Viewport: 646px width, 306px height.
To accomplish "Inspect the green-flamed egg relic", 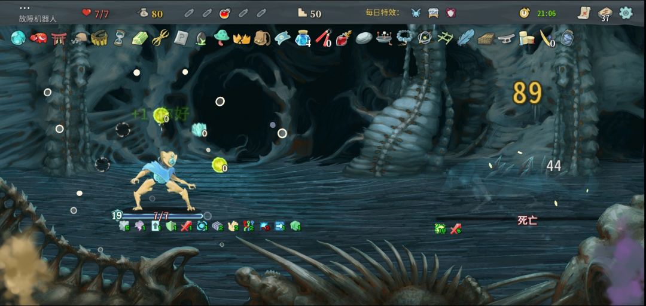I will 201,38.
